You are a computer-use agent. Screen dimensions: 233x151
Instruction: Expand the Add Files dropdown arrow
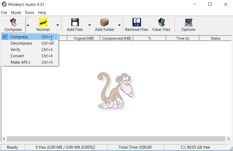click(x=89, y=25)
